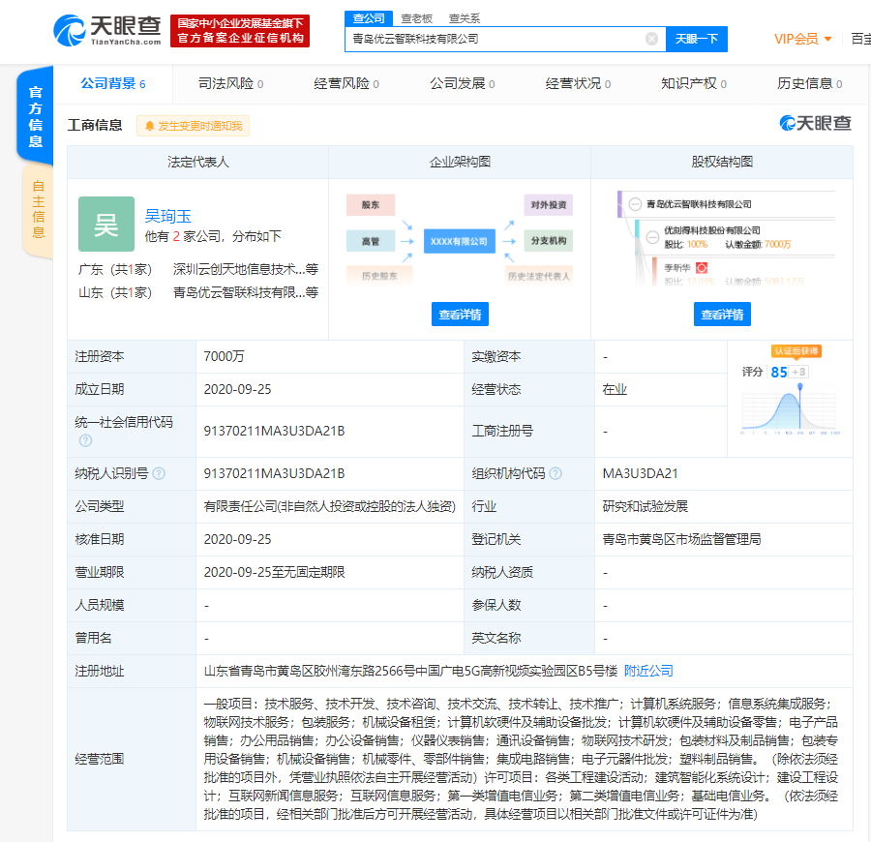Image resolution: width=871 pixels, height=842 pixels.
Task: Open 深圳云创天地信息技术 company link
Action: point(246,269)
